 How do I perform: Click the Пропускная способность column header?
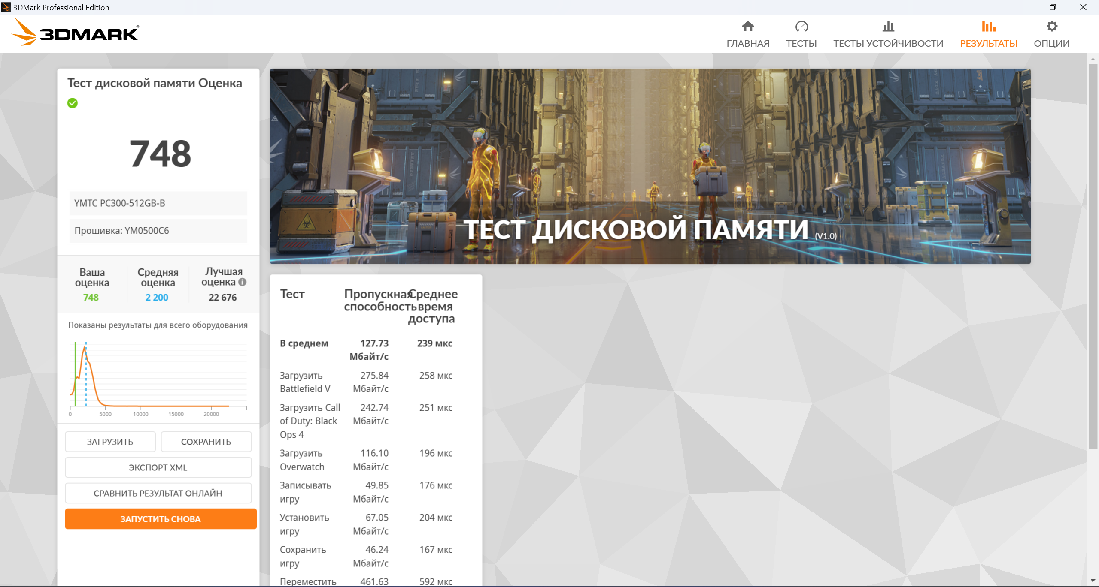pyautogui.click(x=379, y=300)
